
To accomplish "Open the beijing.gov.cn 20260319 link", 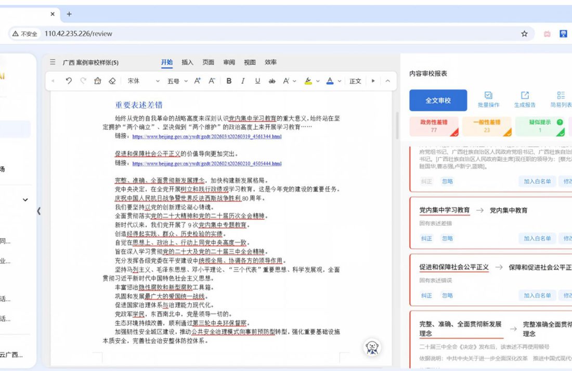I will pos(207,136).
